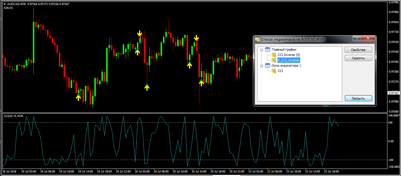Image resolution: width=401 pixels, height=176 pixels.
Task: Click the K_CCI_Inverse indicator icon
Action: pos(274,60)
